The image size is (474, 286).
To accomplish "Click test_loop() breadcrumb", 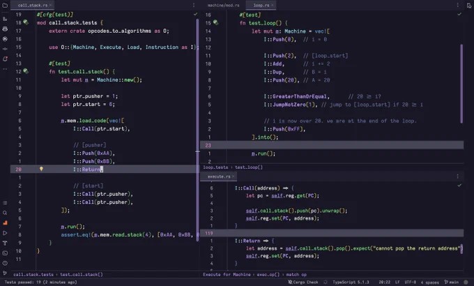I will (x=249, y=167).
